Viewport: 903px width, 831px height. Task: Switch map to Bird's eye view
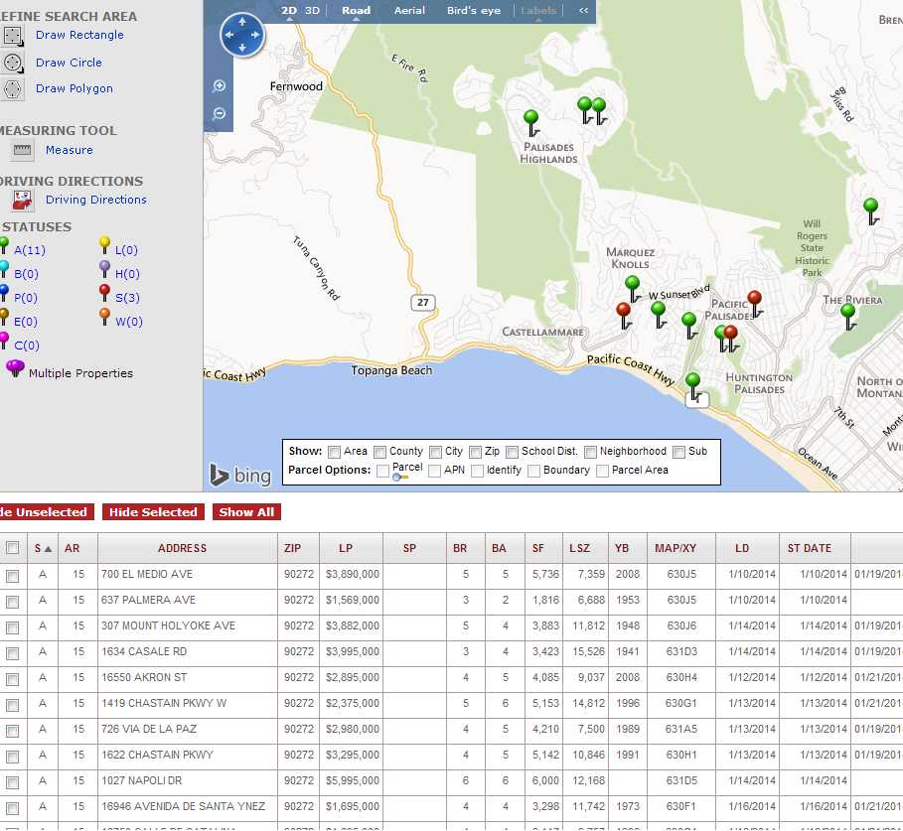(475, 11)
